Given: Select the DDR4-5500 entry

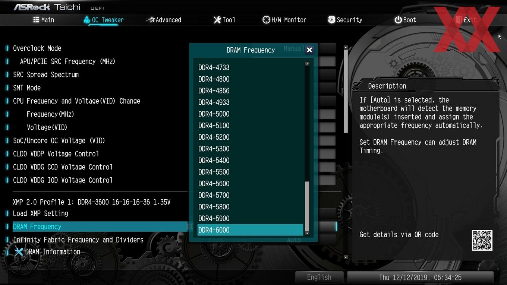Looking at the screenshot, I should point(250,172).
